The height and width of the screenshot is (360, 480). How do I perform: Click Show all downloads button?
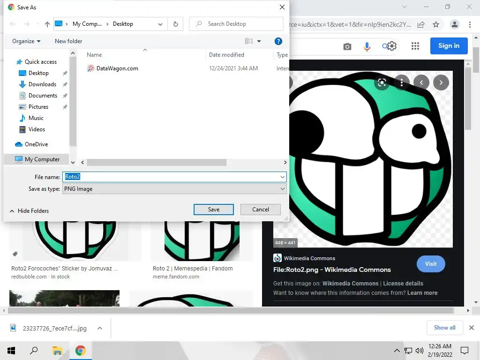444,328
